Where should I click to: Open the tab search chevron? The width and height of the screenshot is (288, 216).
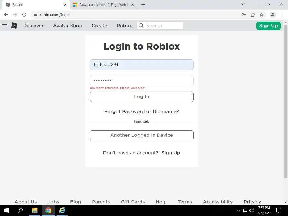(243, 4)
